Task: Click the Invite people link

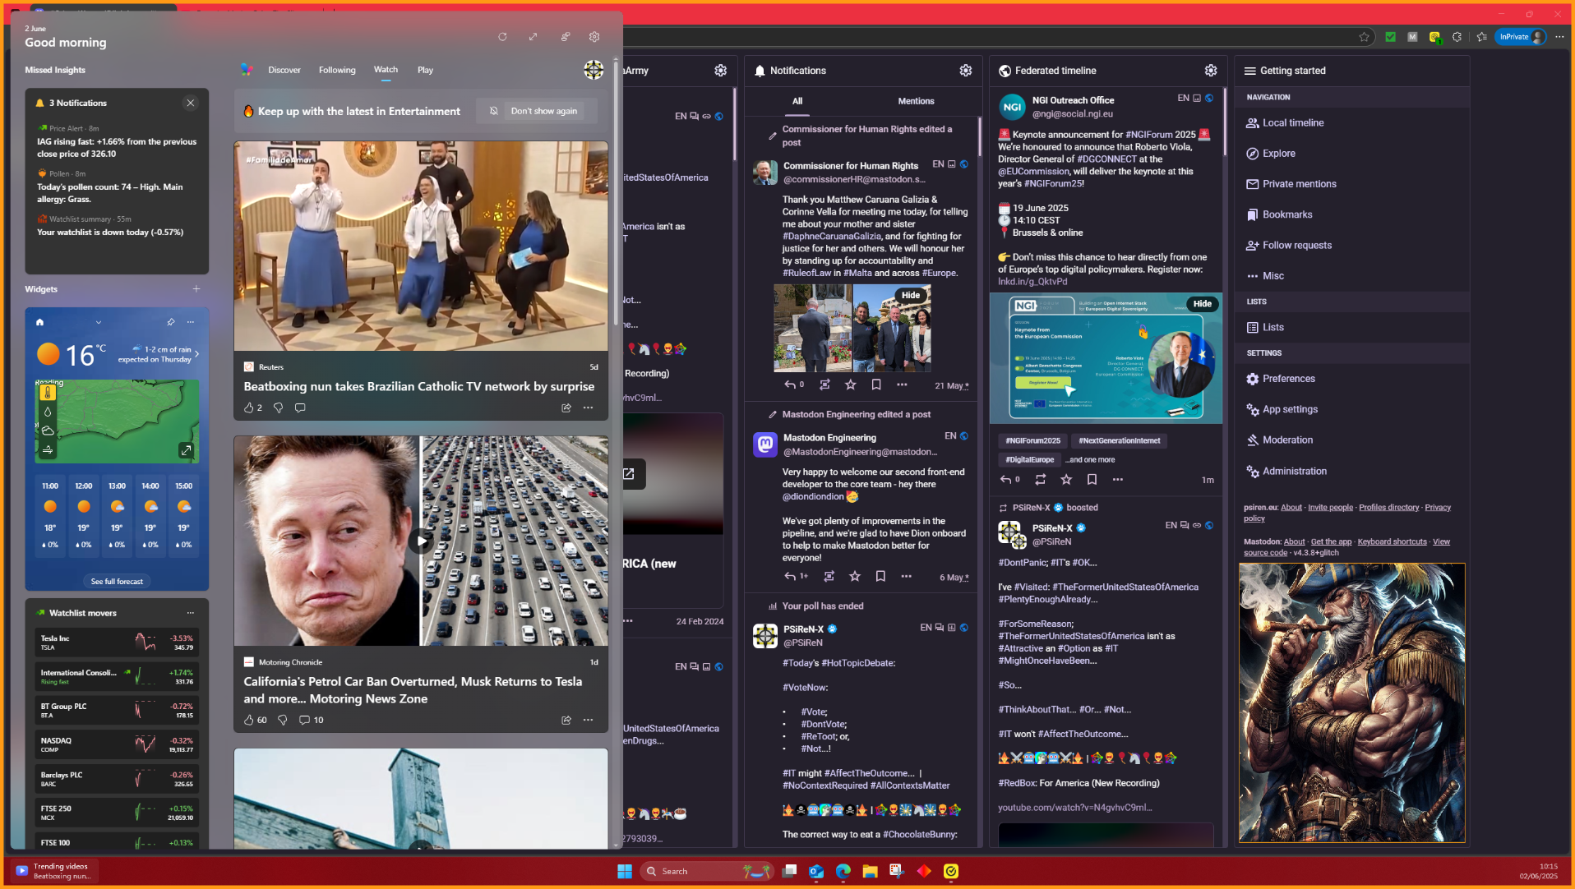Action: coord(1330,508)
